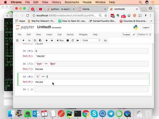
Task: Open Martha Stewart bookmark
Action: click(41, 21)
